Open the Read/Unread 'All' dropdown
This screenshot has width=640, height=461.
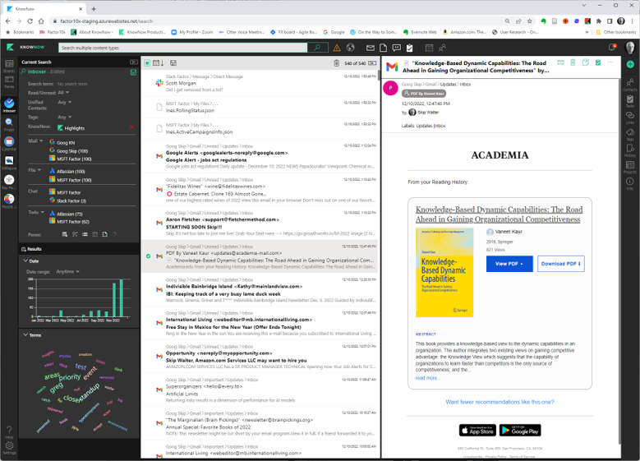(x=63, y=93)
